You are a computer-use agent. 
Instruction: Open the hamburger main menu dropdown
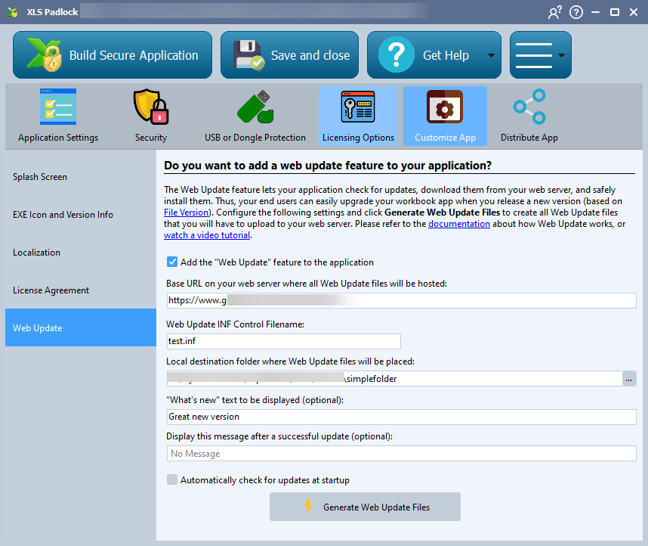coord(540,55)
